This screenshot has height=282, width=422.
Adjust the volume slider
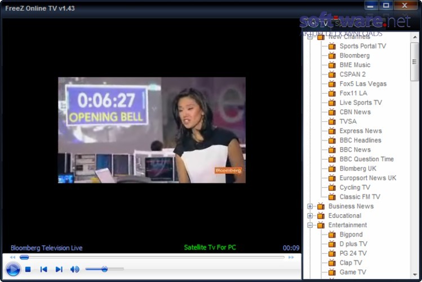pyautogui.click(x=104, y=269)
